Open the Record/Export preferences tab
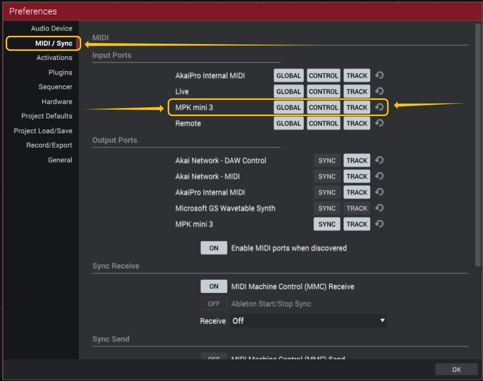Screen dimensions: 483x381 click(49, 145)
